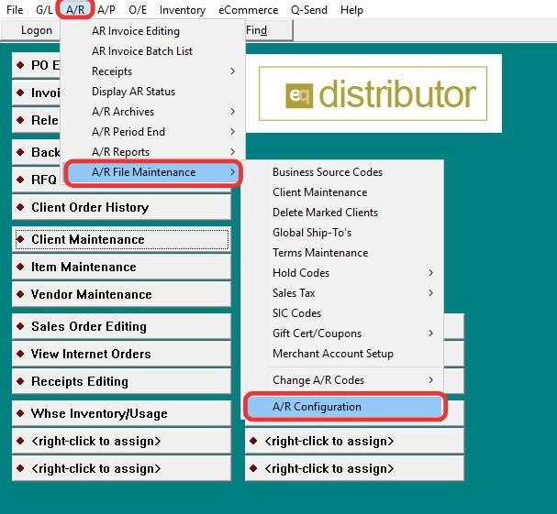The width and height of the screenshot is (557, 514).
Task: Click the Find toolbar button
Action: (x=269, y=30)
